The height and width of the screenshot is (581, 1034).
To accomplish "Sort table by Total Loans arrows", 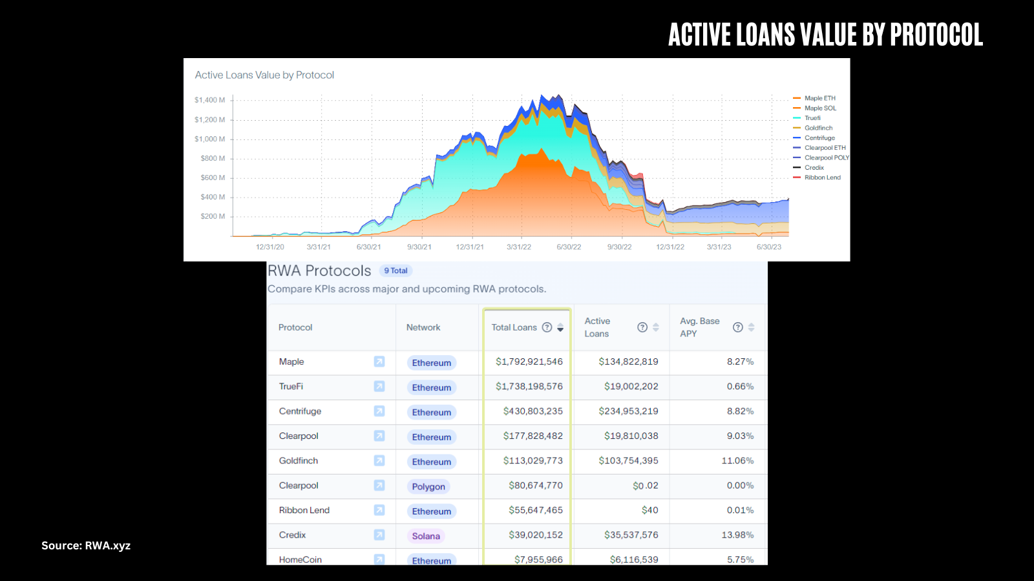I will pos(560,327).
